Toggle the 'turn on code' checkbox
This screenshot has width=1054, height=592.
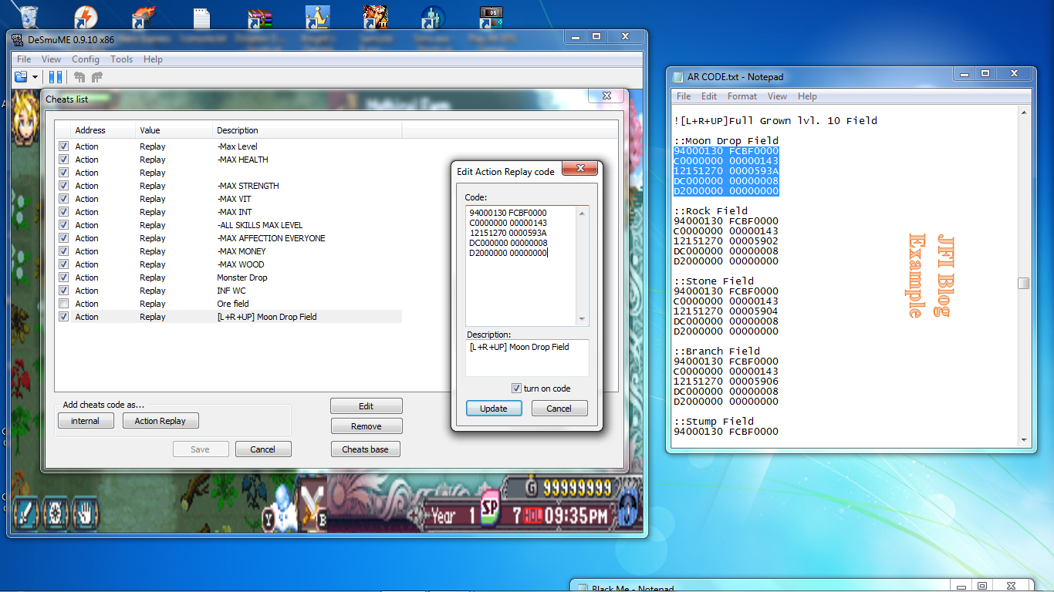click(x=516, y=388)
